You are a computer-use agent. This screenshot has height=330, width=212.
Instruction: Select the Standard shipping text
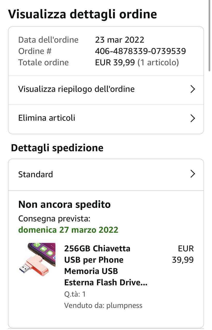pyautogui.click(x=36, y=175)
